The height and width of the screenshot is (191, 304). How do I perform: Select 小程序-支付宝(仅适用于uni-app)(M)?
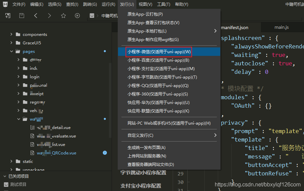tap(169, 69)
